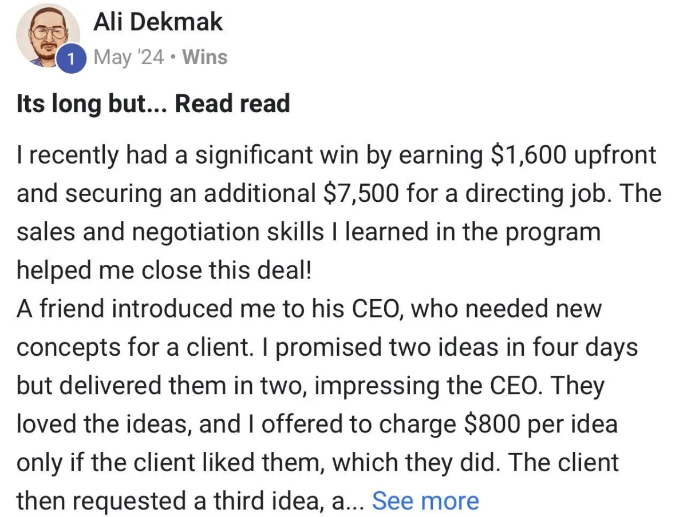Open the Wins category

click(204, 57)
